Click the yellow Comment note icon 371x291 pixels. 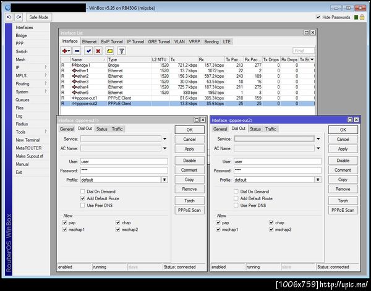(x=110, y=51)
